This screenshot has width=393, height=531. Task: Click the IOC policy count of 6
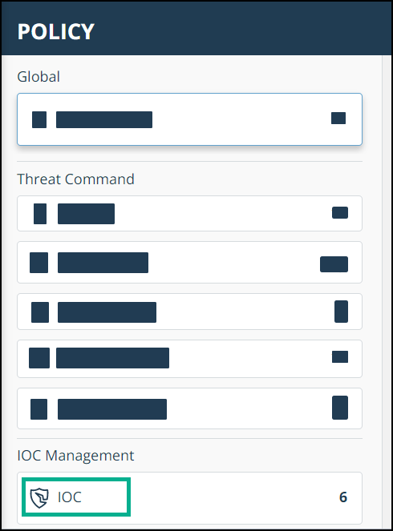[x=342, y=497]
